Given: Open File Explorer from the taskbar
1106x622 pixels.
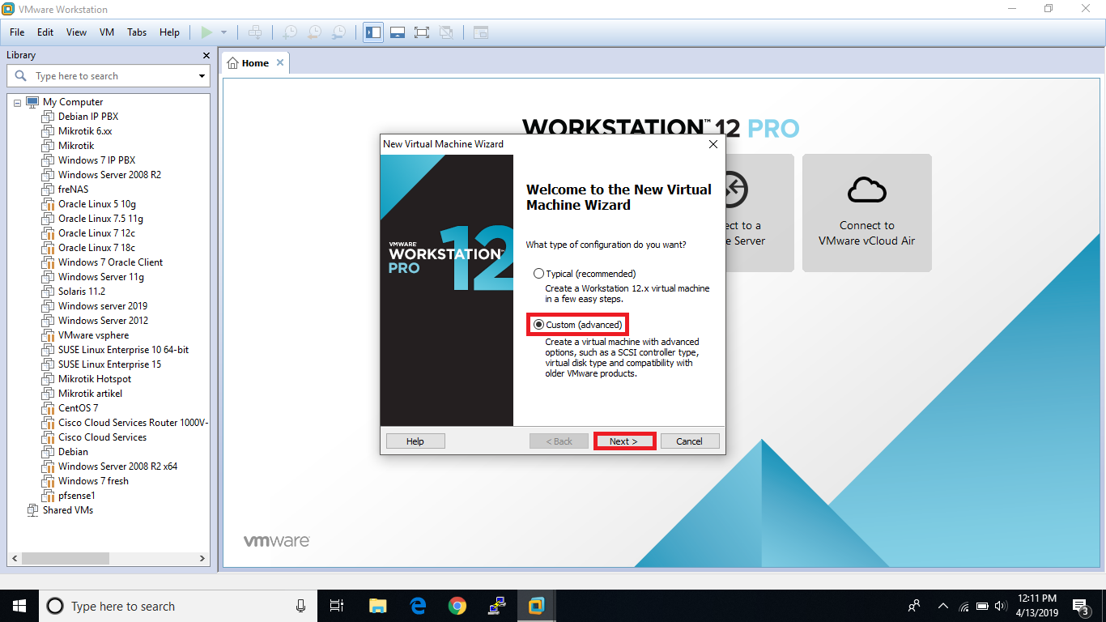Looking at the screenshot, I should (378, 606).
